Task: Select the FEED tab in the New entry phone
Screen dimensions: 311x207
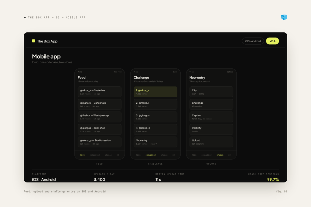Action: pos(194,155)
